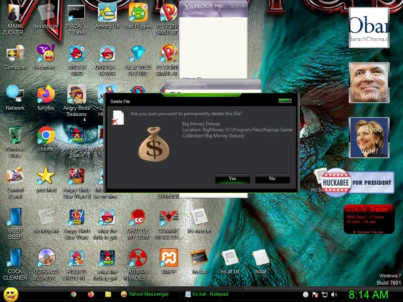Click the 8:14 AM clock
The image size is (403, 302).
click(x=368, y=295)
